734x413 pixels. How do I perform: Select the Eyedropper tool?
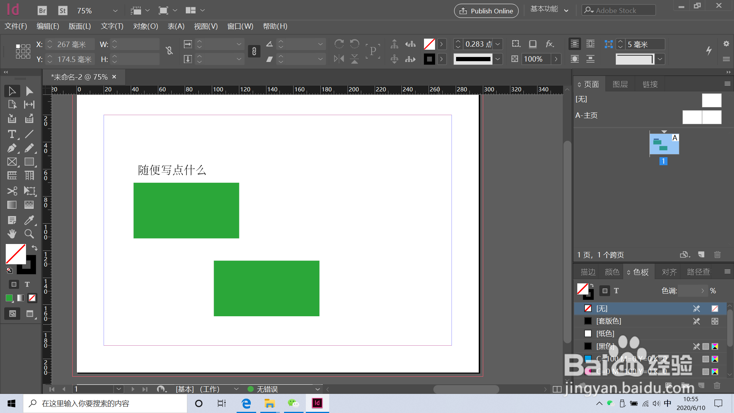coord(29,220)
